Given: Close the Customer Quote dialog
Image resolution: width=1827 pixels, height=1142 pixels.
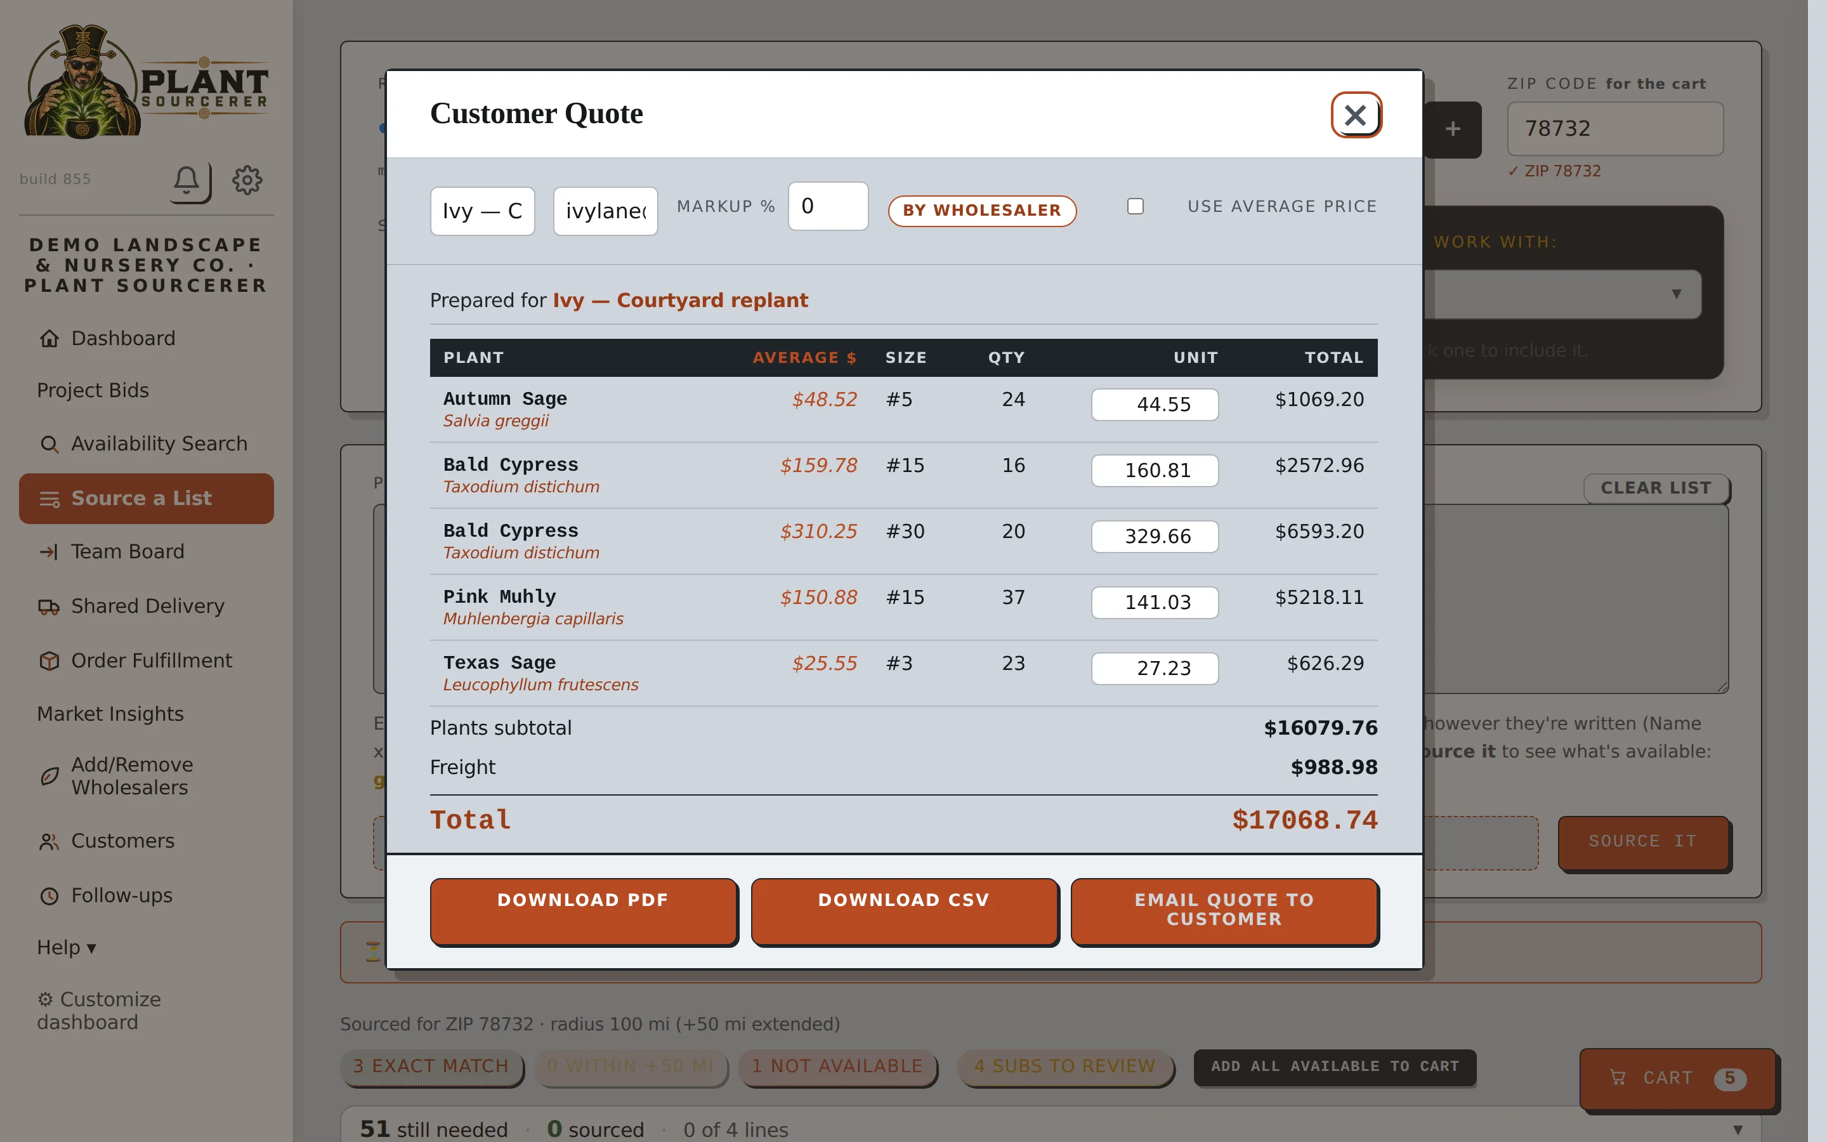Looking at the screenshot, I should coord(1356,115).
